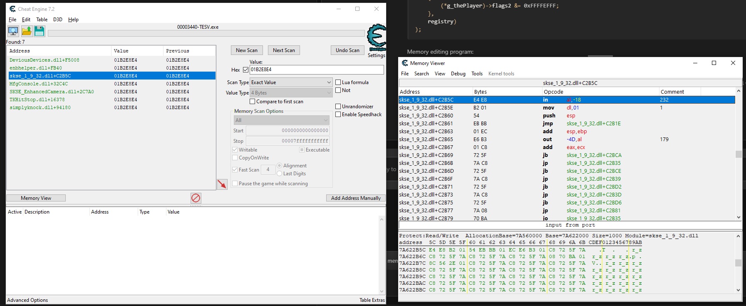Open Memory Viewer title bar icon menu
Screen dimensions: 746x306
point(404,63)
